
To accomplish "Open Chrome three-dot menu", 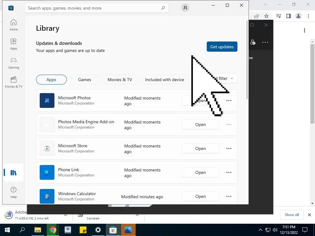I will [x=308, y=16].
